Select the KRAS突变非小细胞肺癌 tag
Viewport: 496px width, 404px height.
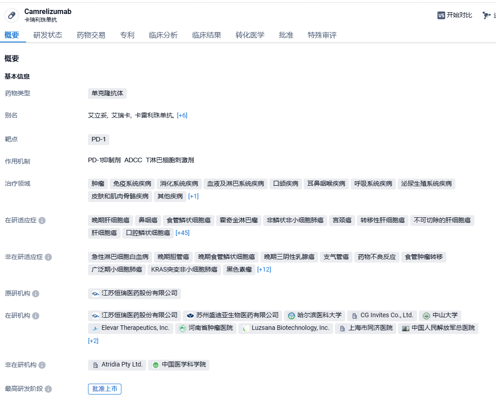tap(184, 270)
